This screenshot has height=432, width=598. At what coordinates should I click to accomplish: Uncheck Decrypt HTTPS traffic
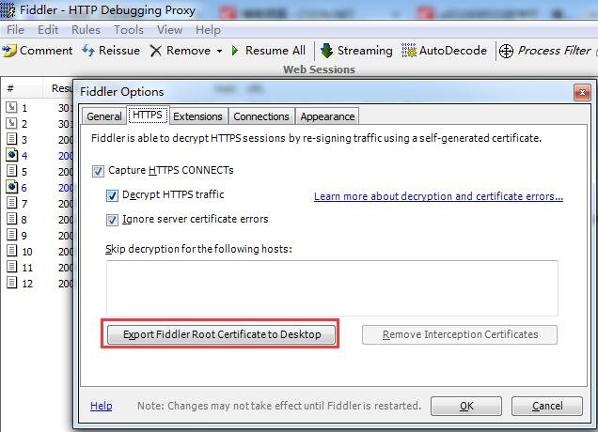tap(112, 195)
